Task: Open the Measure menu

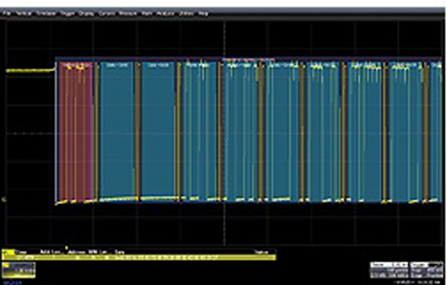Action: (128, 13)
